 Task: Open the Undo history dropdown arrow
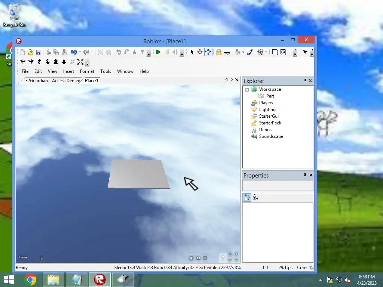click(80, 52)
